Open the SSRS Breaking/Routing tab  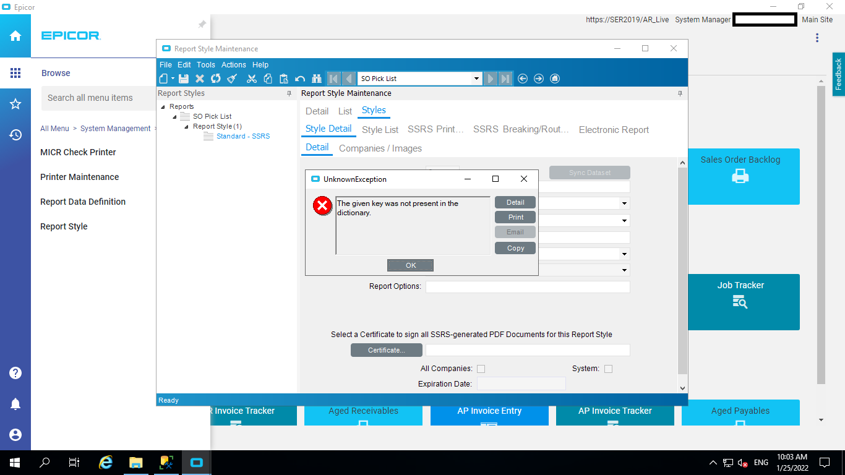pos(521,130)
